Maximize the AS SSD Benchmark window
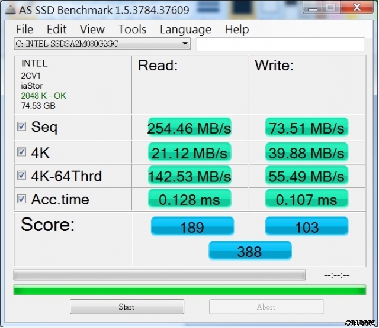The width and height of the screenshot is (379, 328). [x=331, y=8]
